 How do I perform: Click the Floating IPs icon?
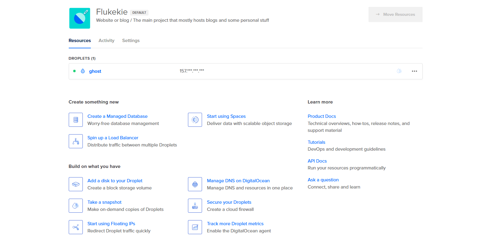tap(76, 227)
